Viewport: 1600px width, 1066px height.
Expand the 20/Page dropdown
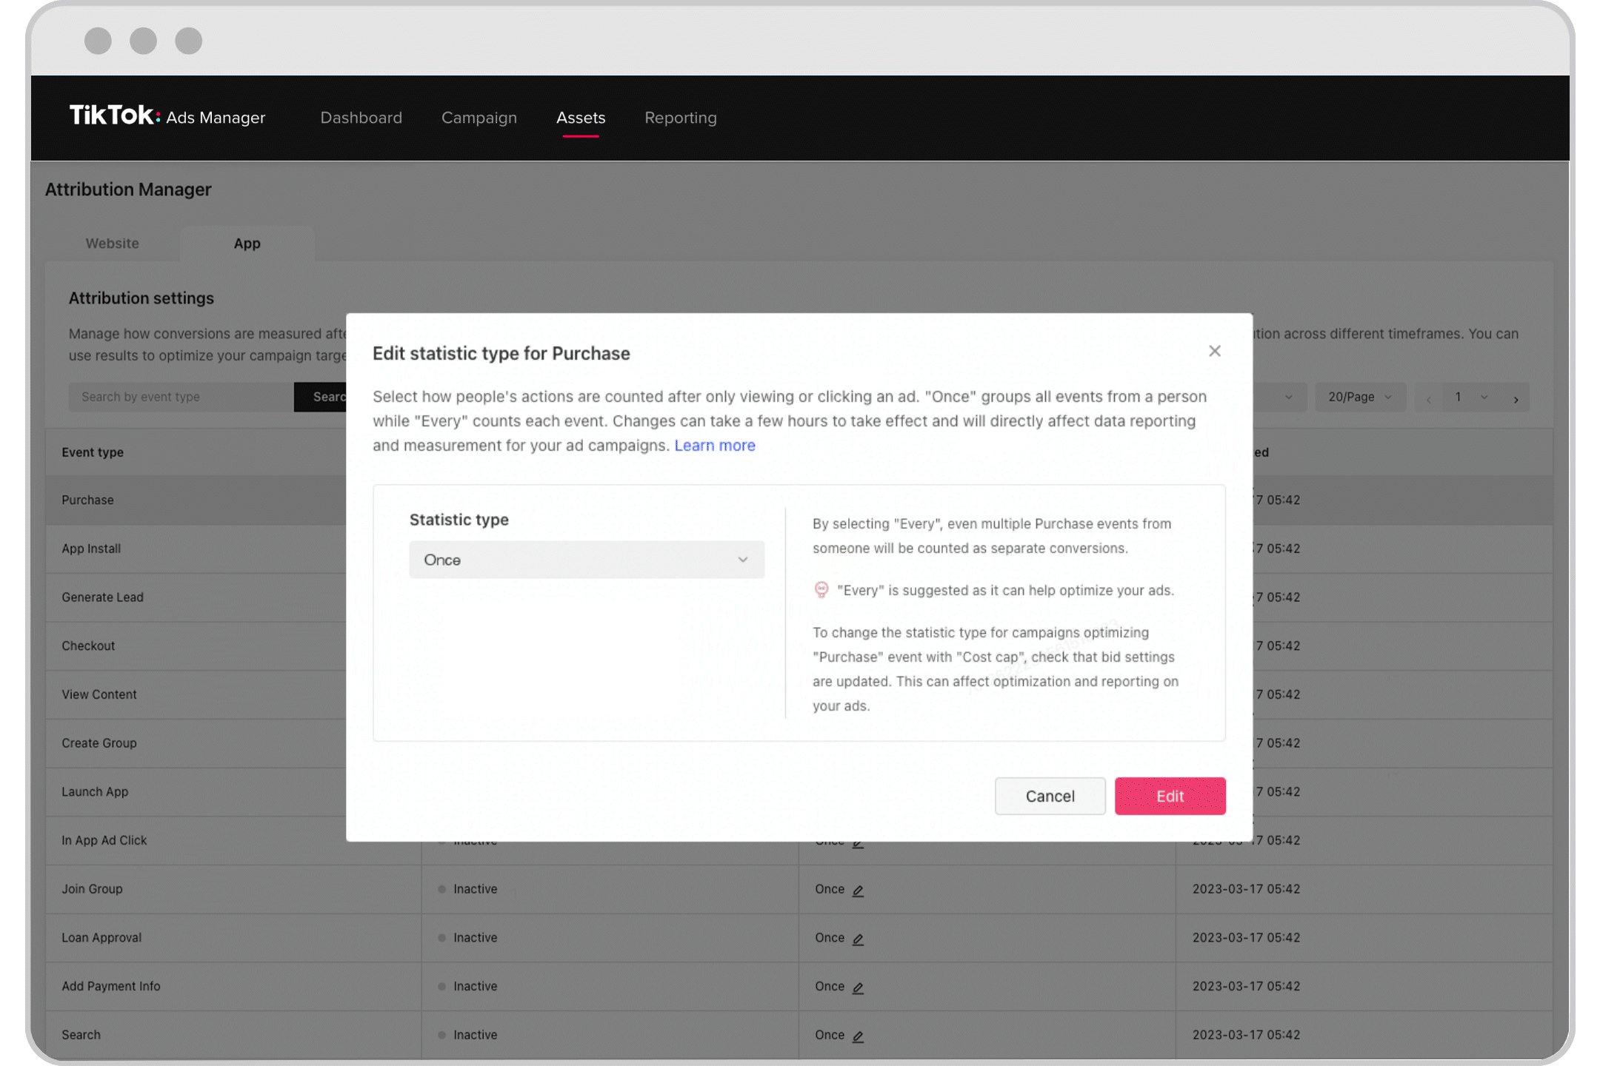[x=1359, y=397]
